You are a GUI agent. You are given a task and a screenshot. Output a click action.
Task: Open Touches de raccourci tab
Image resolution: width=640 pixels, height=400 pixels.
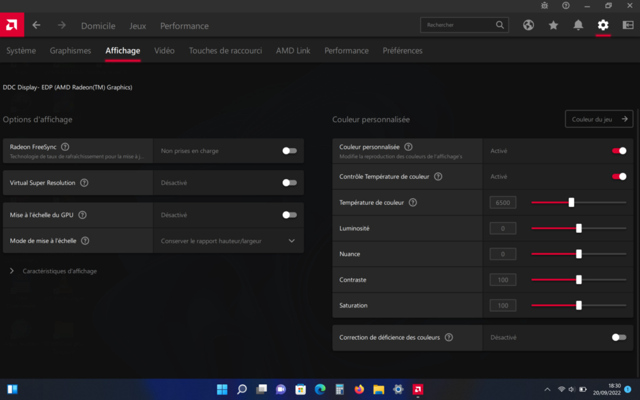[225, 50]
